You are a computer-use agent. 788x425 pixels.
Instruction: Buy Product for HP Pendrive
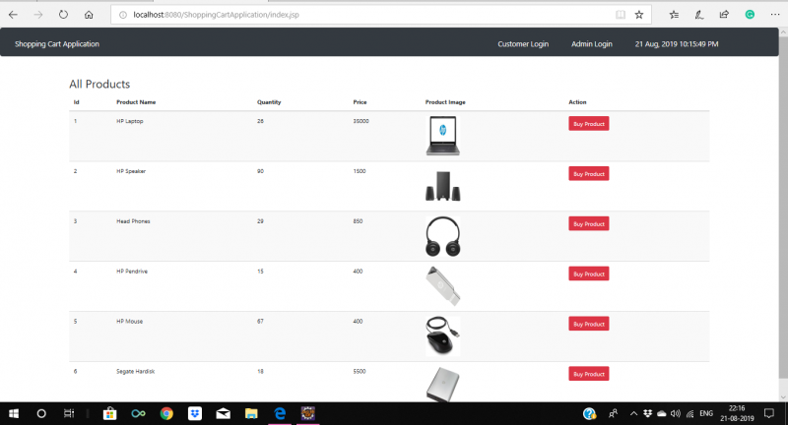click(x=588, y=273)
